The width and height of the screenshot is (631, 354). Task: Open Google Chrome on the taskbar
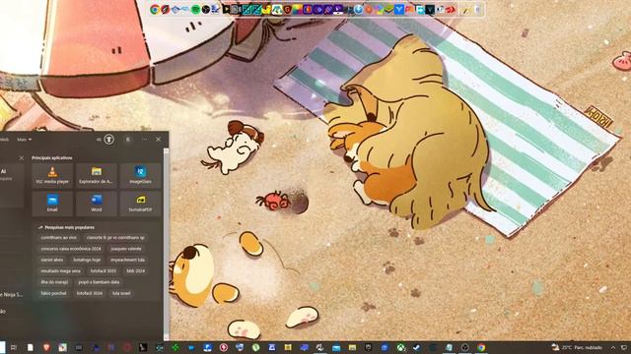(x=481, y=347)
